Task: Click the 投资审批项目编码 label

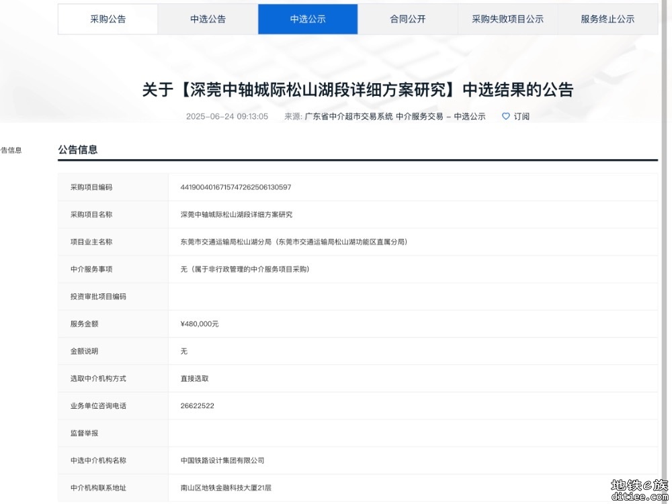Action: point(98,297)
